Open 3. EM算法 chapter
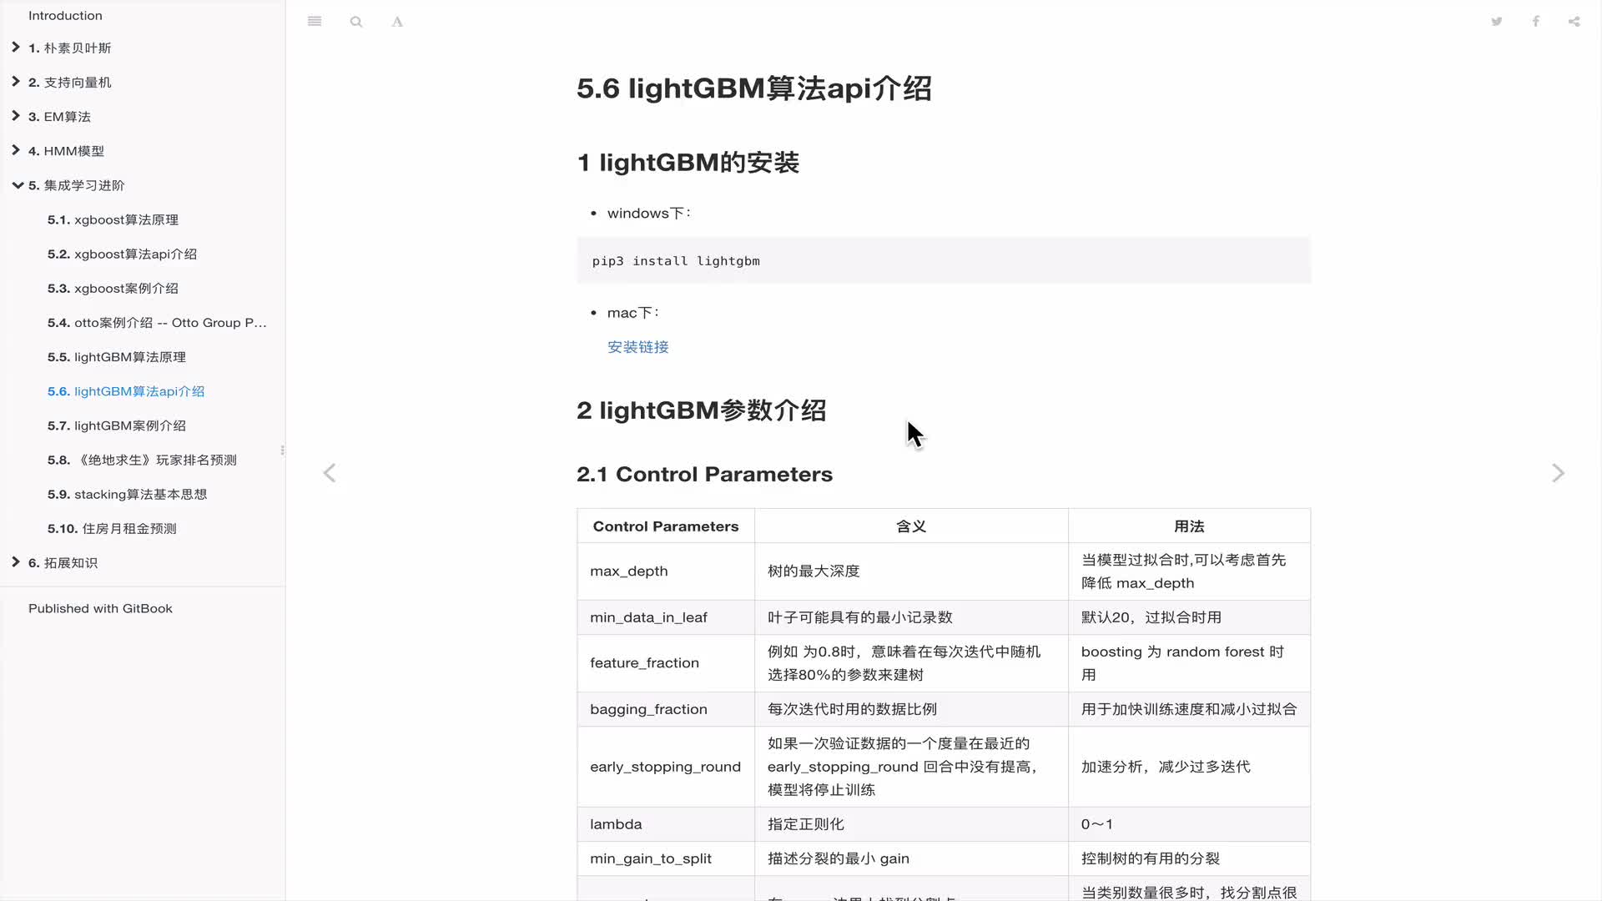This screenshot has height=901, width=1602. point(59,117)
